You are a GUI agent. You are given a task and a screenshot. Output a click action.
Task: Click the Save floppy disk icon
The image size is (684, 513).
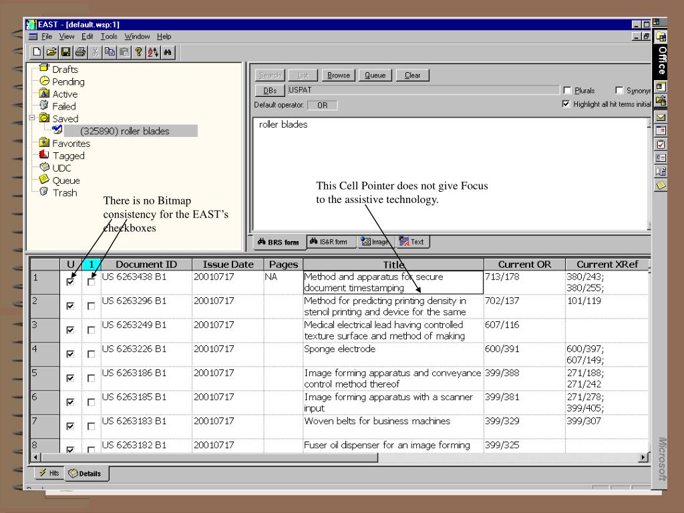click(x=66, y=52)
